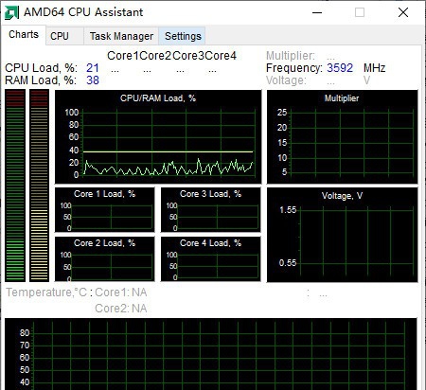Click the yellow RAM load bar meter
426x390 pixels.
pyautogui.click(x=40, y=186)
